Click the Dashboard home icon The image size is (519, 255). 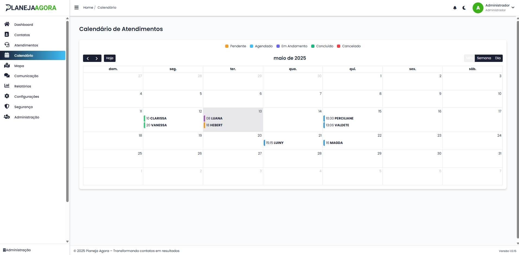7,24
